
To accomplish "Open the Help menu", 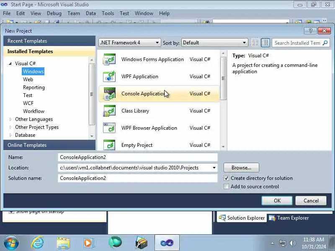I will coord(164,13).
